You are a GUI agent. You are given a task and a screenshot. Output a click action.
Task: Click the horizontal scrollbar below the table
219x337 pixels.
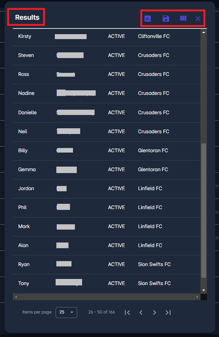pyautogui.click(x=107, y=296)
